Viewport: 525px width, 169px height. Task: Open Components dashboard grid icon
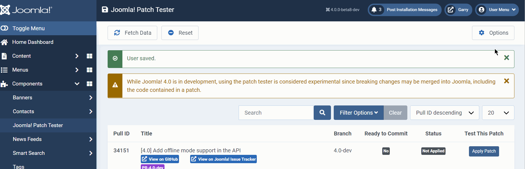(89, 84)
